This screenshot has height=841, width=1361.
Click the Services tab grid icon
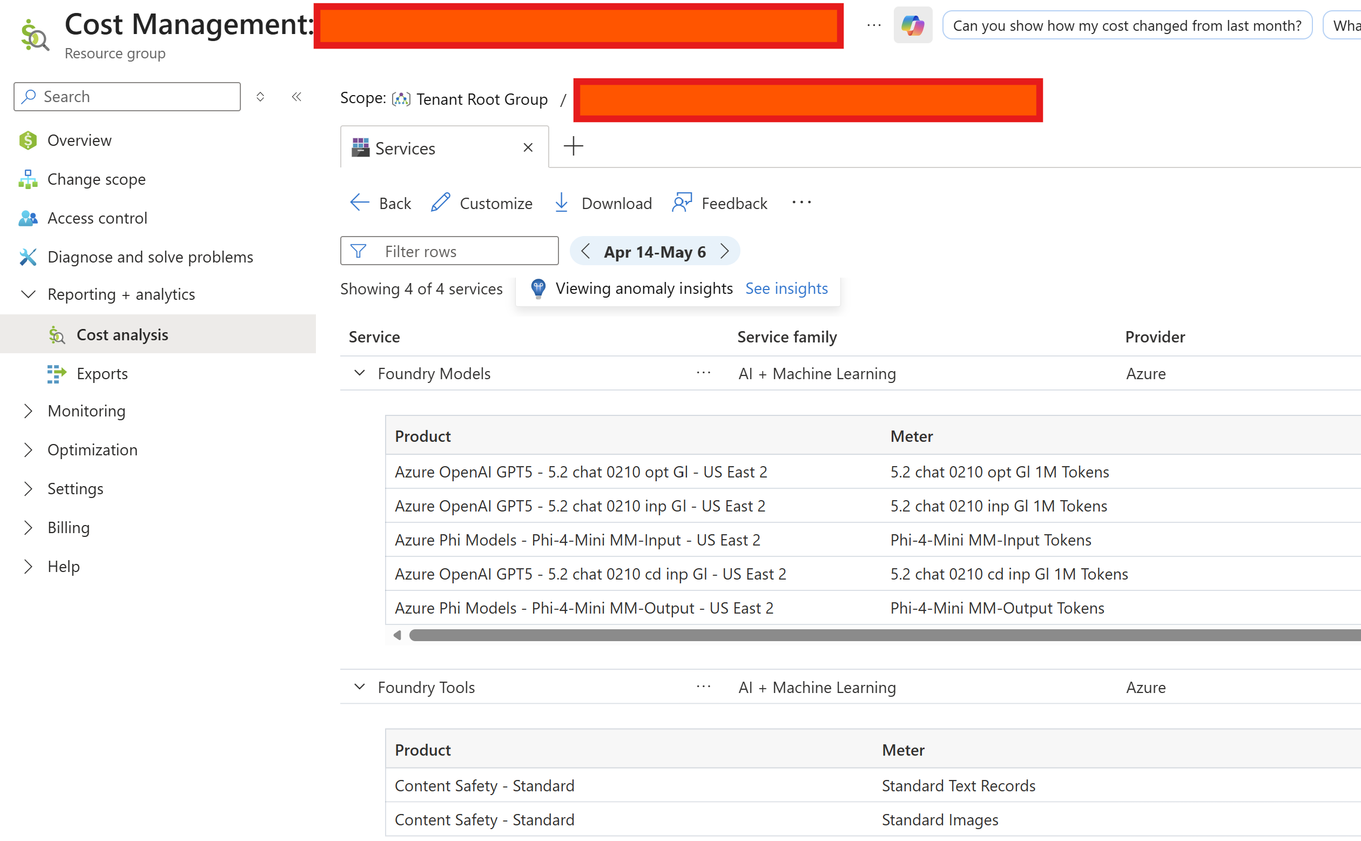coord(360,148)
